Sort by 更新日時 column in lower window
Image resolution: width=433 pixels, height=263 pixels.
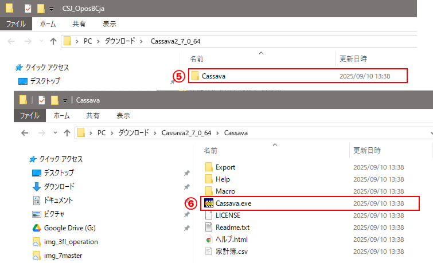point(366,151)
